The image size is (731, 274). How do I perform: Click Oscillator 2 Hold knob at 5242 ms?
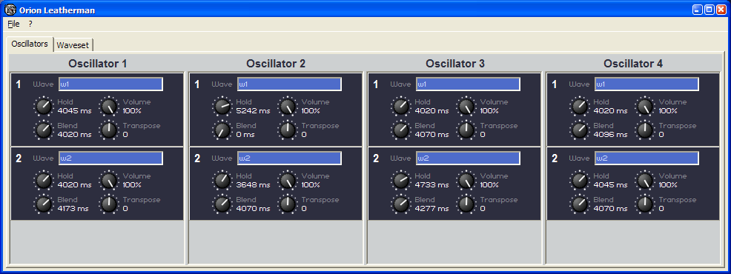click(x=222, y=107)
